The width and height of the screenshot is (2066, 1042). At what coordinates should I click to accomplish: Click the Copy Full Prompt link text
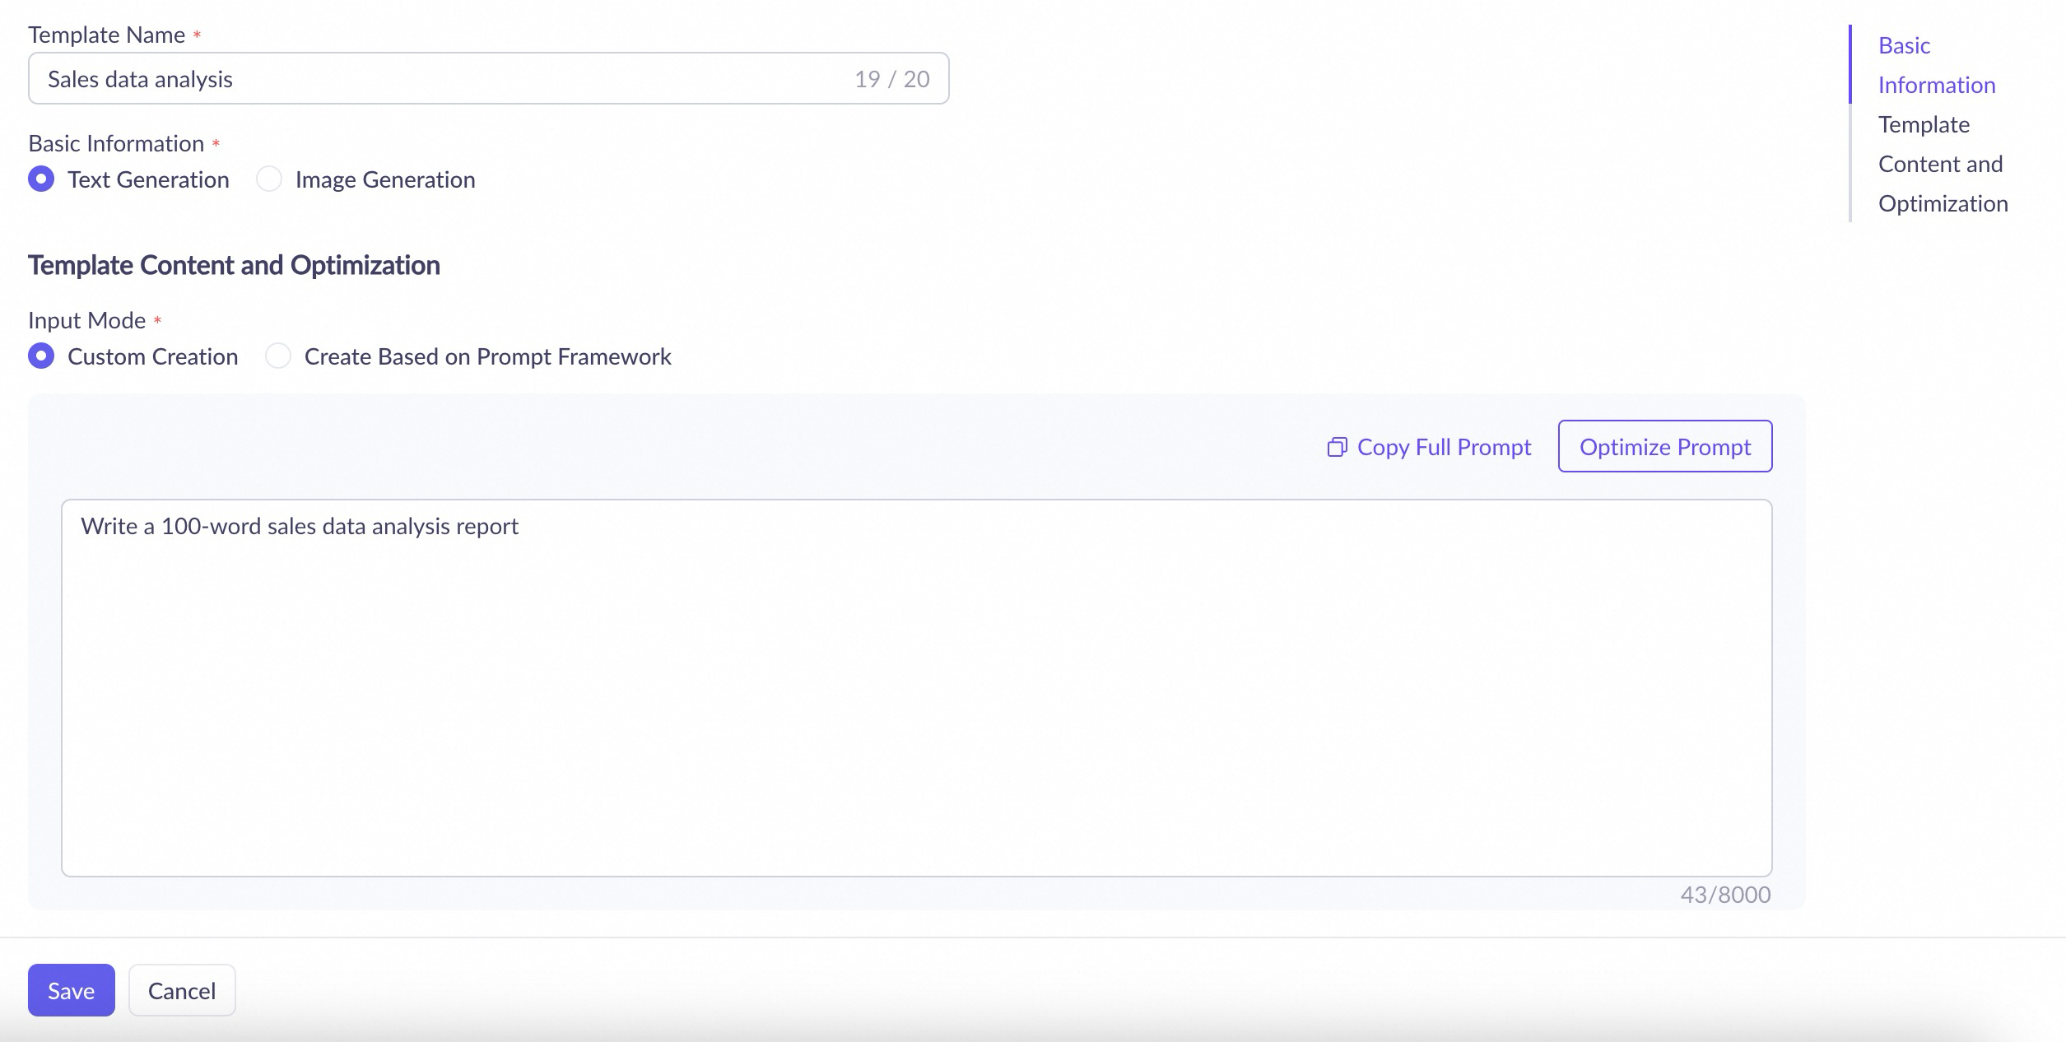point(1444,447)
